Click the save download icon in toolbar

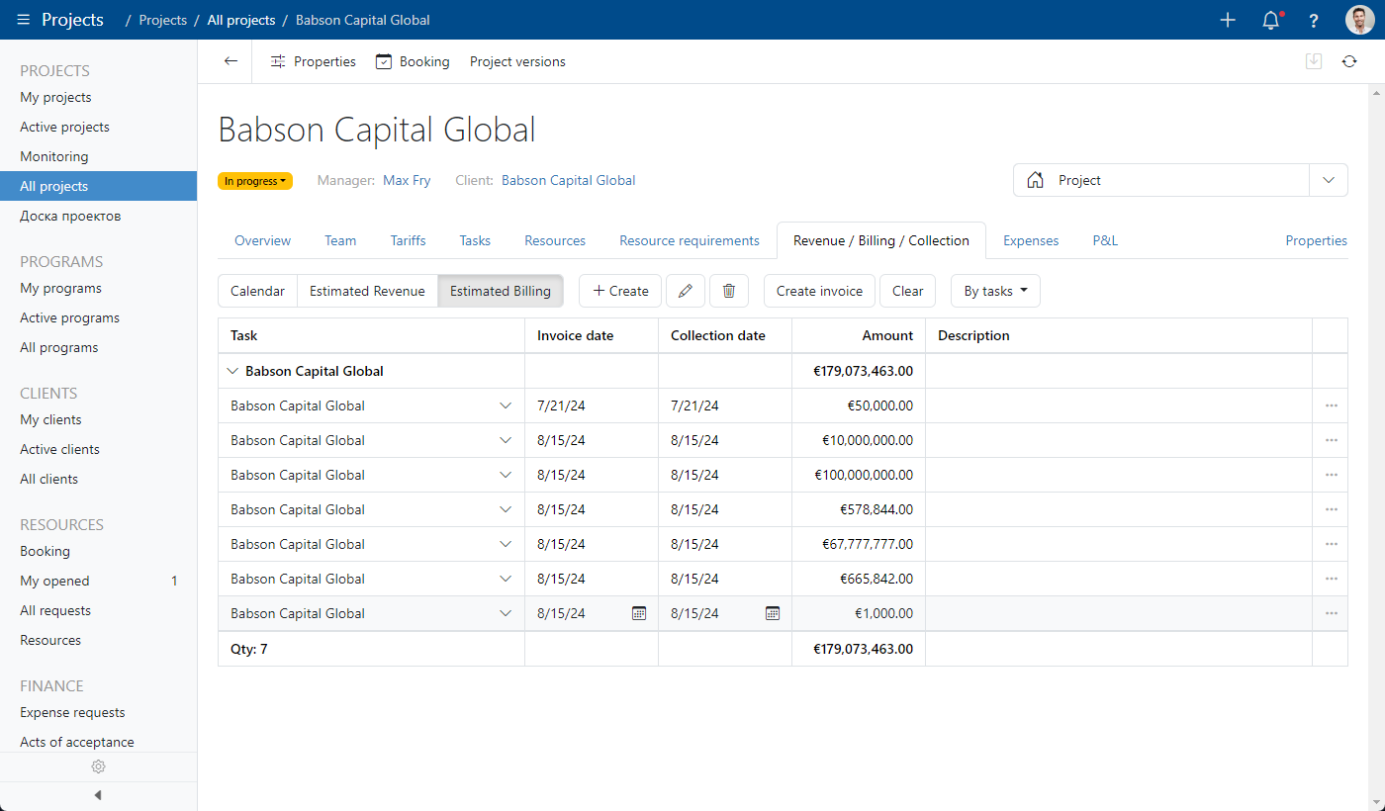click(x=1314, y=61)
